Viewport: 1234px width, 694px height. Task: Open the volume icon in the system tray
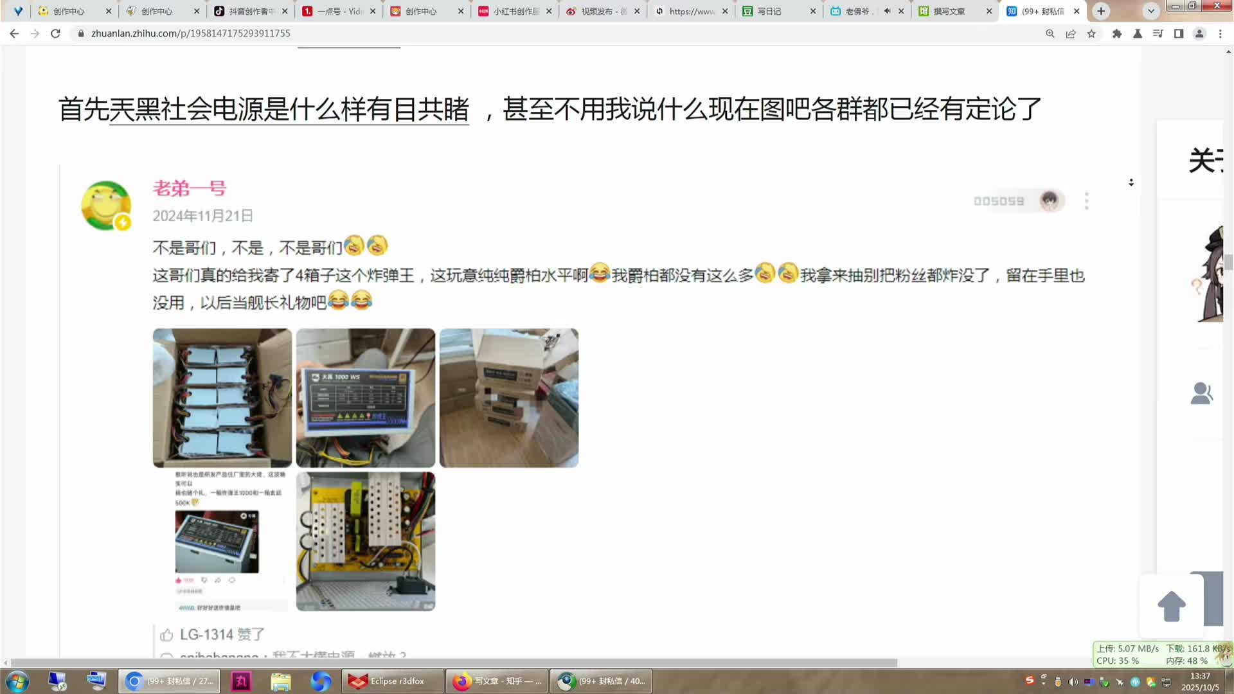[1075, 681]
